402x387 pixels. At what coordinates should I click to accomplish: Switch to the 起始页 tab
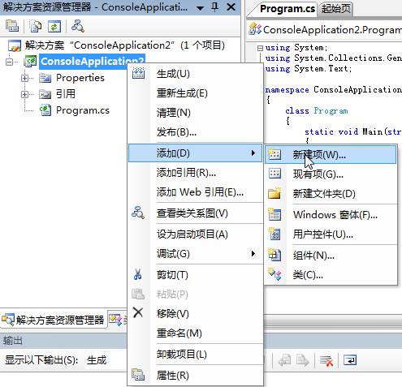click(x=335, y=9)
